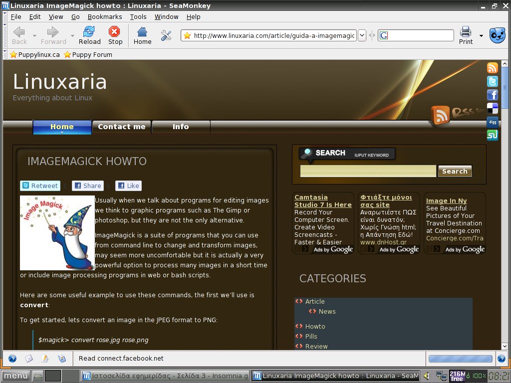Click the volume speaker tray icon
Viewport: 511px width, 383px height.
click(x=426, y=376)
